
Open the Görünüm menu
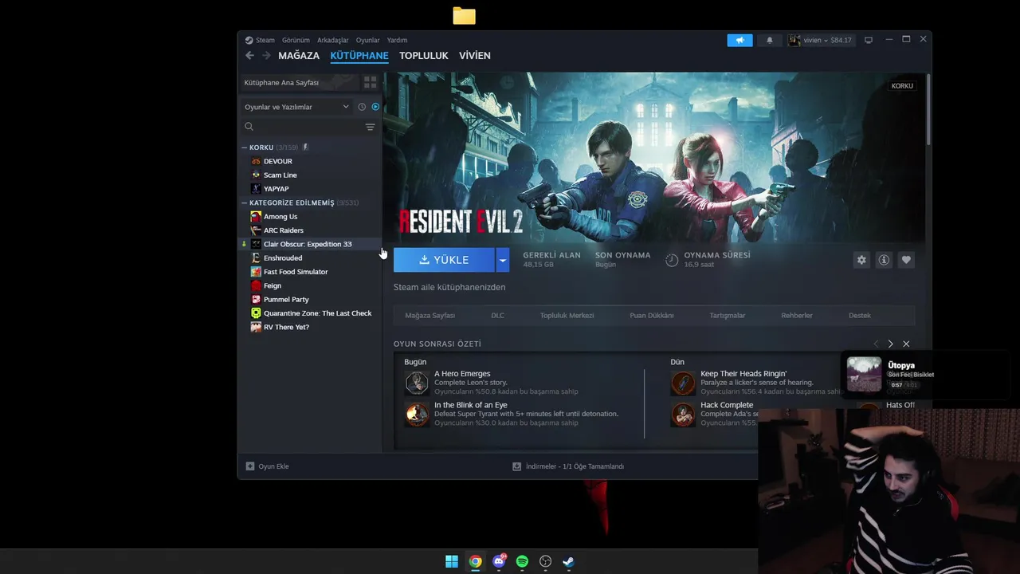296,40
